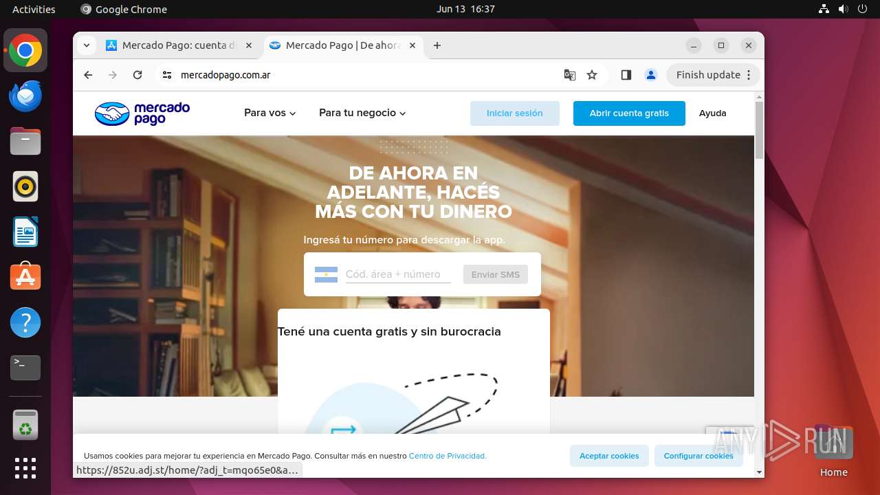Reload the page

click(x=137, y=75)
